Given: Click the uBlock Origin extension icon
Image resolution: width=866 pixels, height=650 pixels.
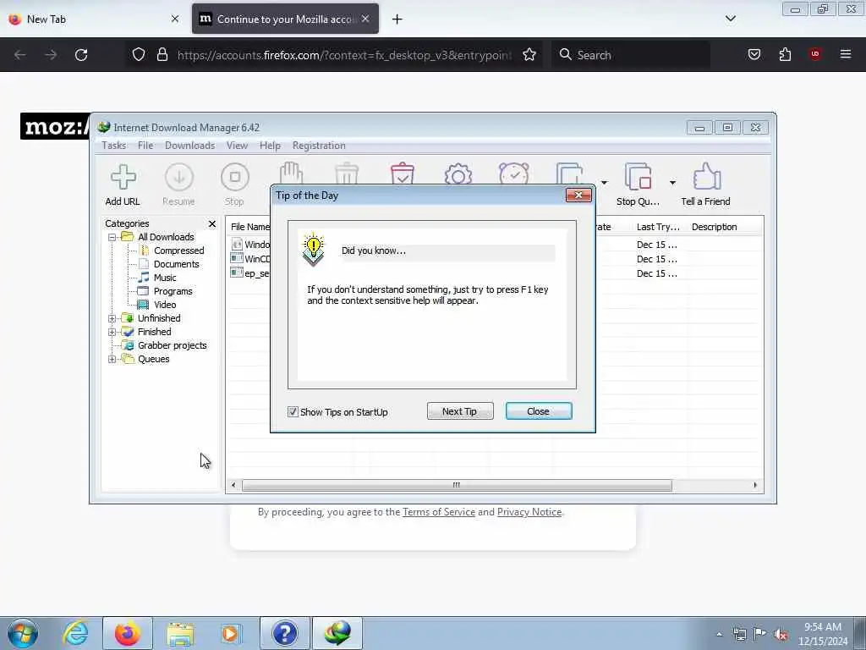Looking at the screenshot, I should tap(814, 54).
